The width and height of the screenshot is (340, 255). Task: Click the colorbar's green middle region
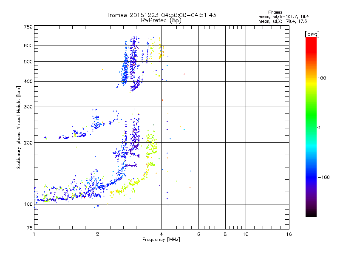click(x=311, y=115)
